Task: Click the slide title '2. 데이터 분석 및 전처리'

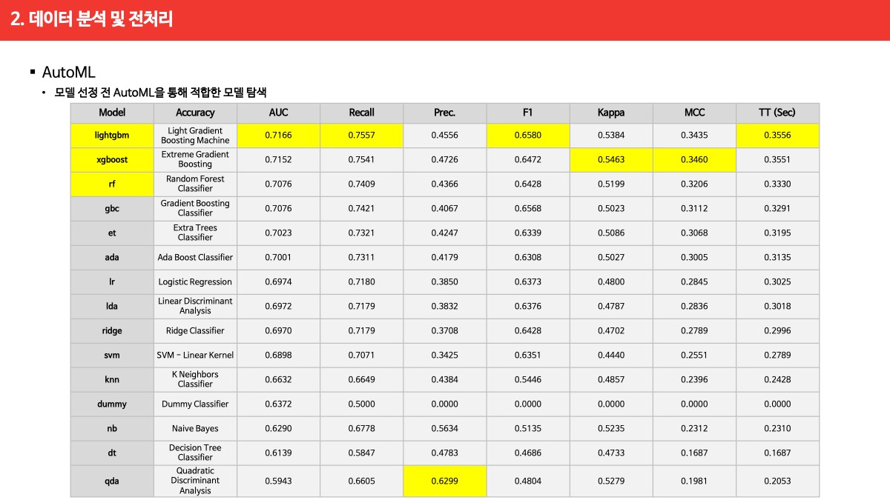Action: (91, 19)
